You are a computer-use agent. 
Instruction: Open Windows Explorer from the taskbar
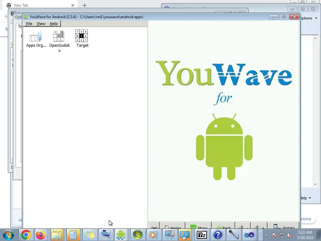click(57, 235)
